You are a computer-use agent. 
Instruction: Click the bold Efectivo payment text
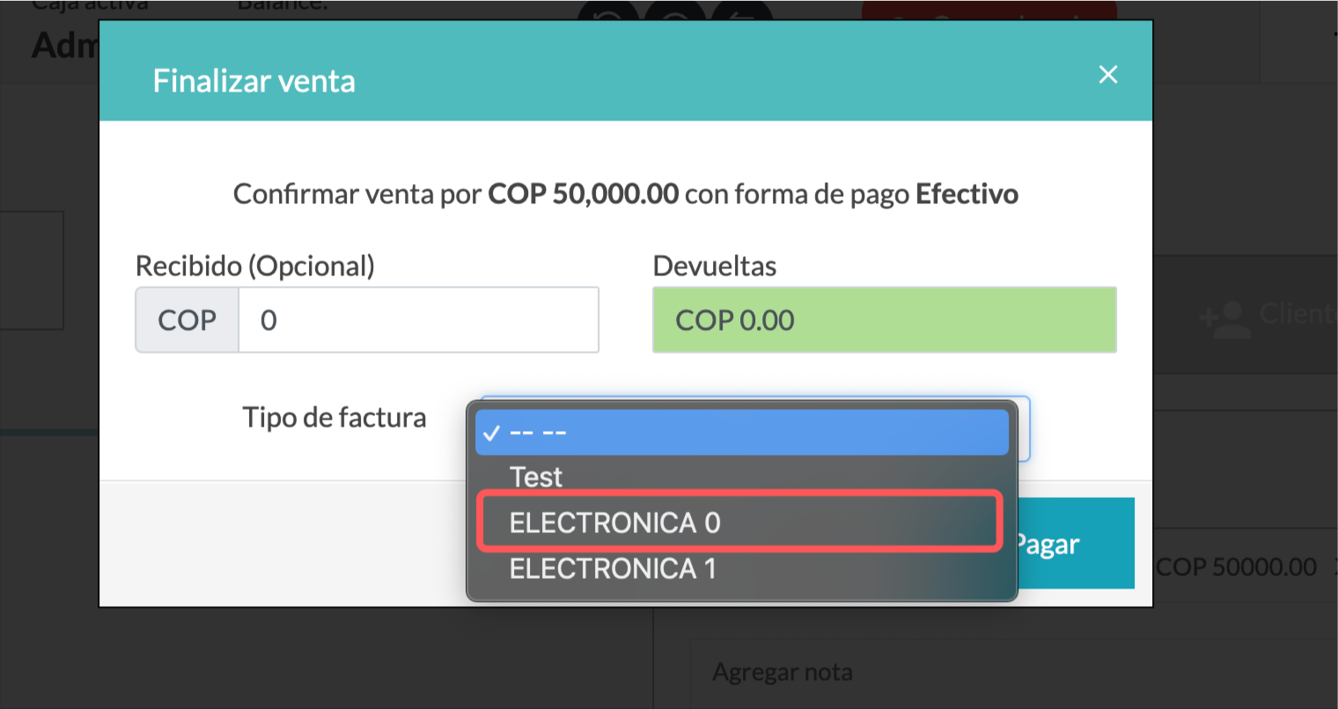(x=967, y=194)
